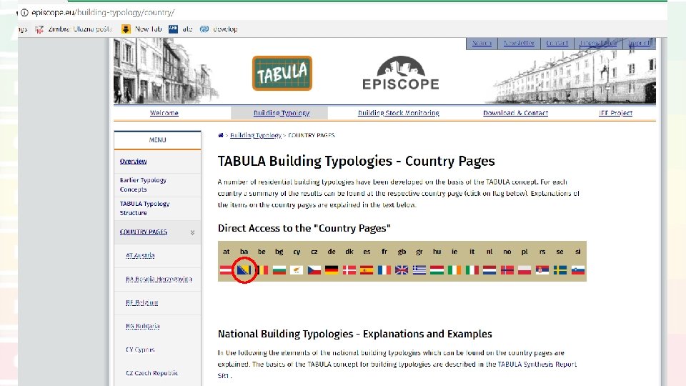This screenshot has height=386, width=686.
Task: Select the Germany flag
Action: (332, 270)
